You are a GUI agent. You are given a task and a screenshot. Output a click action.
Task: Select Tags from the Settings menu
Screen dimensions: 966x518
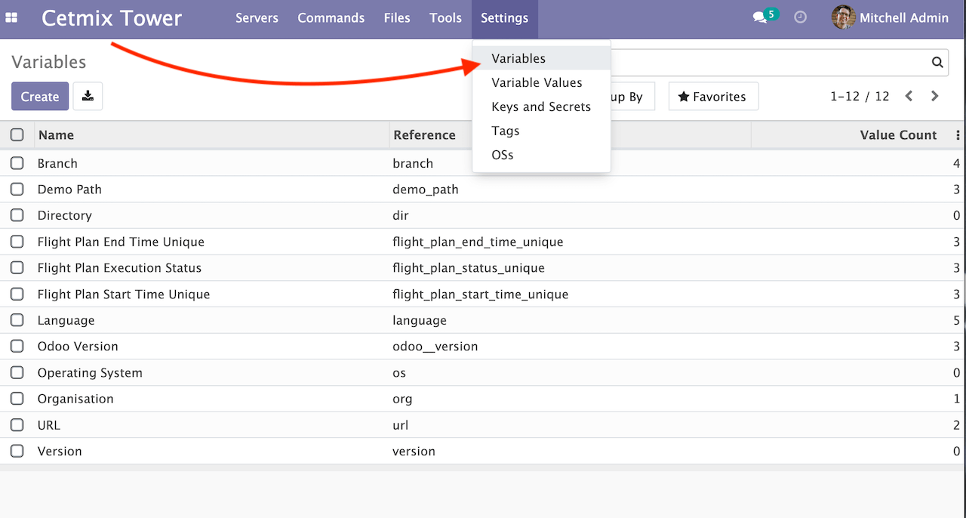tap(505, 131)
